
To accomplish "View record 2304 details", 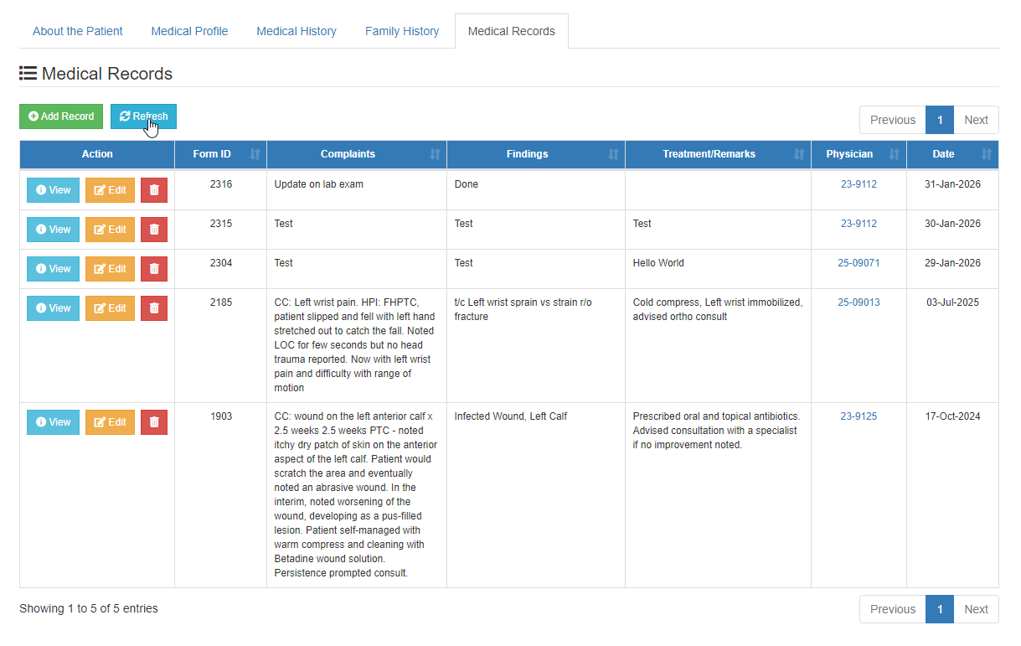I will point(54,269).
